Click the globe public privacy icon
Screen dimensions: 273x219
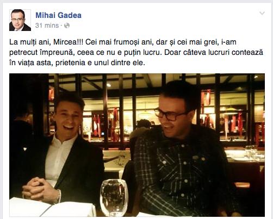(x=67, y=26)
